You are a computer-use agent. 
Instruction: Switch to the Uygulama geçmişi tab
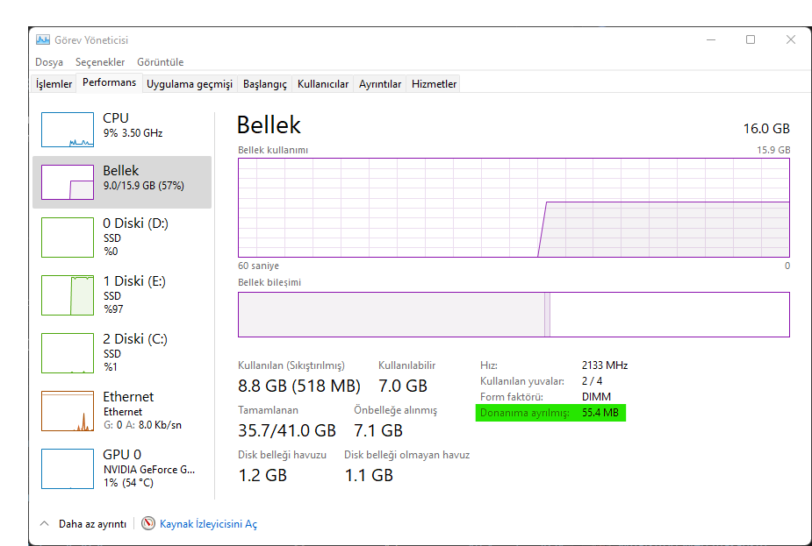tap(190, 84)
